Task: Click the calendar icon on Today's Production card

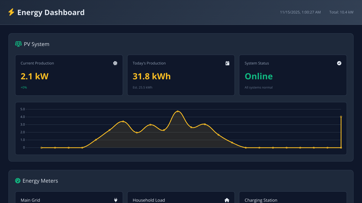Action: coord(227,63)
